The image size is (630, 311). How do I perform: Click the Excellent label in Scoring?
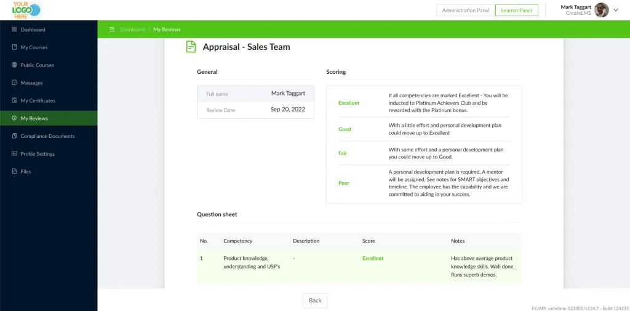point(349,103)
